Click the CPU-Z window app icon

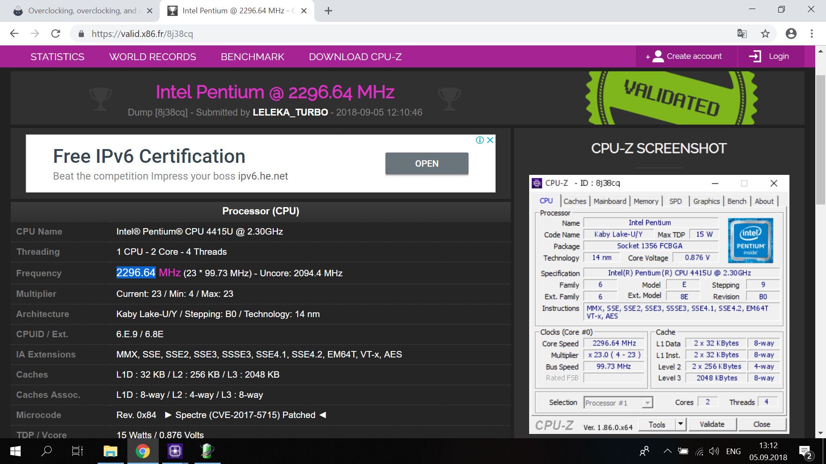click(537, 183)
